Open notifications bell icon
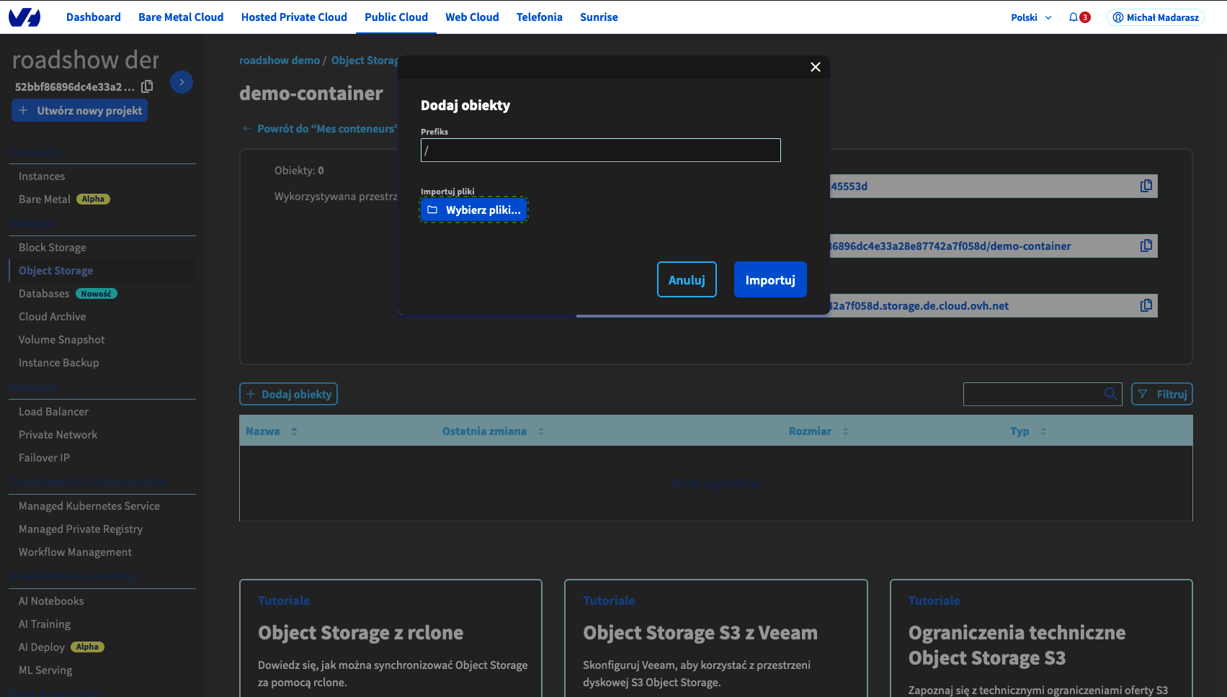 (1074, 17)
